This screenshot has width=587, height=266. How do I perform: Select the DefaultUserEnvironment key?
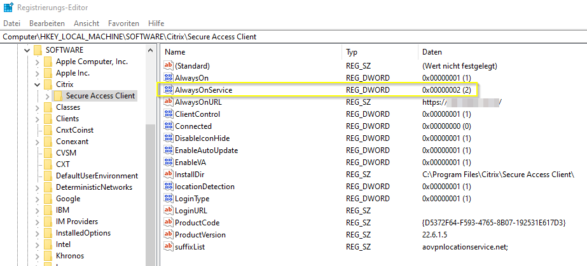coord(97,176)
